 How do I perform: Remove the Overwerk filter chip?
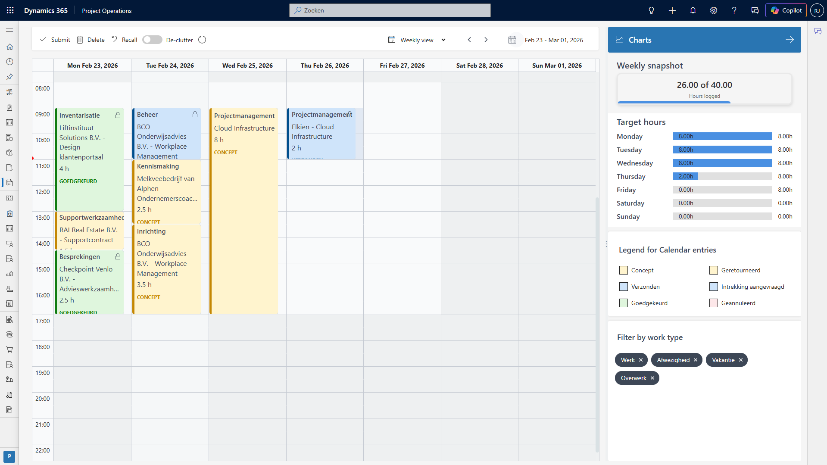click(x=652, y=378)
